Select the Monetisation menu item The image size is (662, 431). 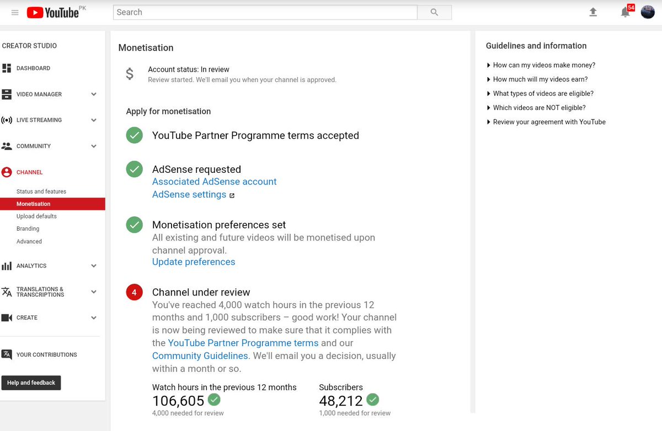tap(52, 204)
